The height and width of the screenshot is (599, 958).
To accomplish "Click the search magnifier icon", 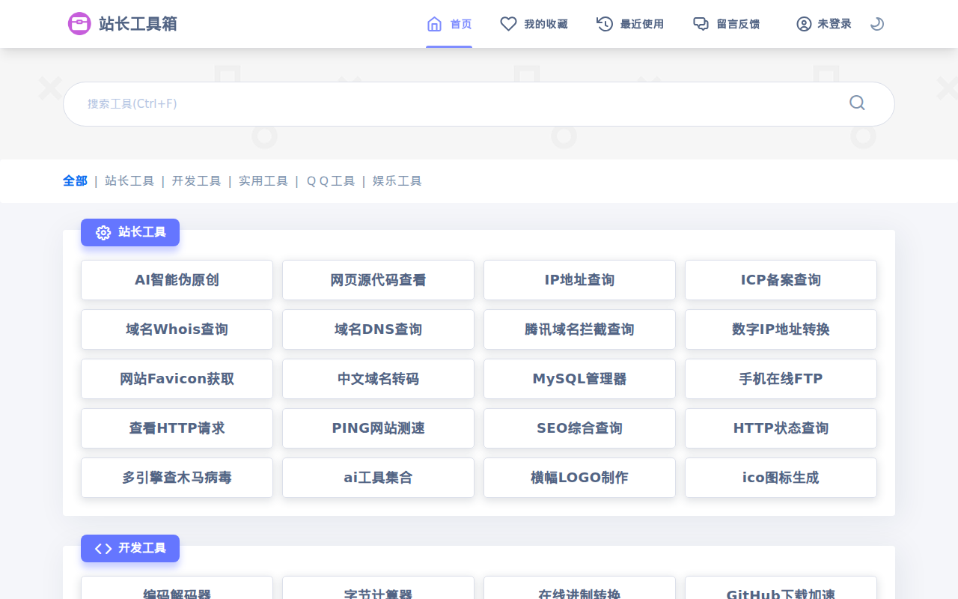I will click(856, 103).
